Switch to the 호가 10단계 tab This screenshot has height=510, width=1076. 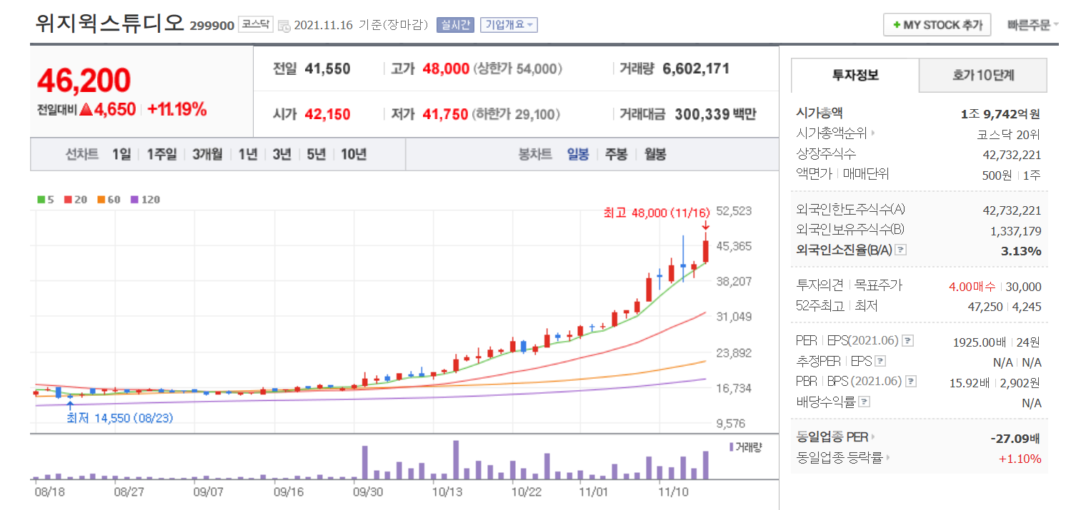click(983, 75)
